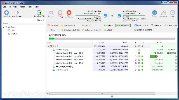
Task: Click right arrow for Sceneries 2.jpg row
Action: 142,70
